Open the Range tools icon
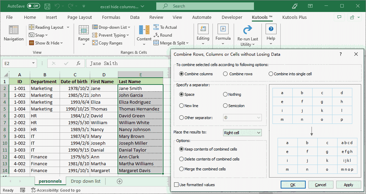 pyautogui.click(x=84, y=30)
